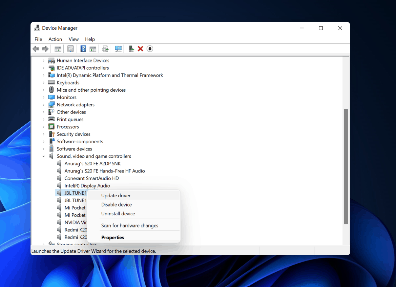The width and height of the screenshot is (396, 287).
Task: Click the down-arrow disable device icon
Action: pyautogui.click(x=150, y=49)
